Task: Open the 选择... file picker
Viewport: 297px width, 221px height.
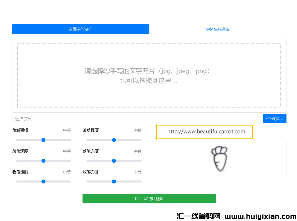Action: [x=275, y=118]
